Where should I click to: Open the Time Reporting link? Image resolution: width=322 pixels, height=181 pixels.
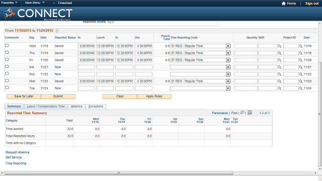tap(16, 163)
